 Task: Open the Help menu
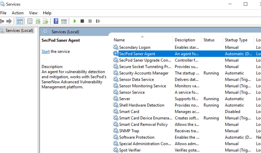(x=47, y=13)
